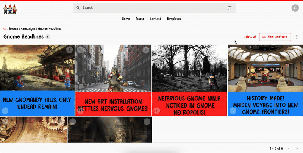Tick the New Art Installation asset checkbox
Screen dimensions: 303x153
tap(81, 50)
